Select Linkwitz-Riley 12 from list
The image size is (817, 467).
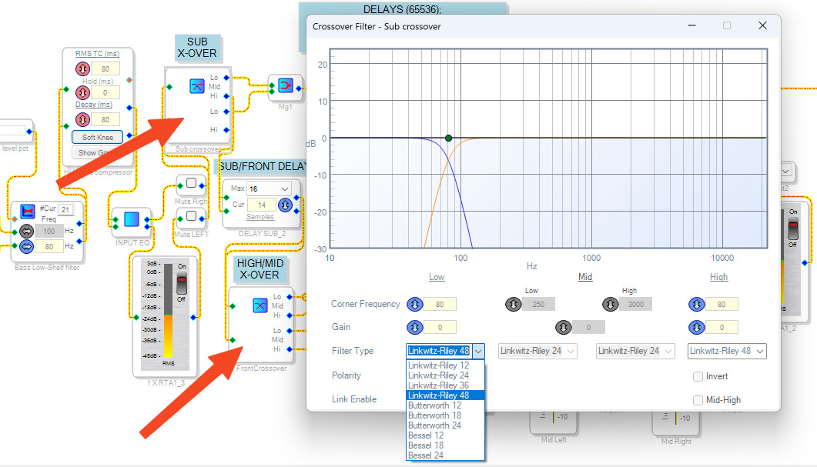pyautogui.click(x=446, y=365)
